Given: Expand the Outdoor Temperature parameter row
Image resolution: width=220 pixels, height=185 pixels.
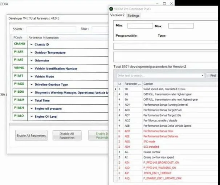Looking at the screenshot, I should coord(32,52).
